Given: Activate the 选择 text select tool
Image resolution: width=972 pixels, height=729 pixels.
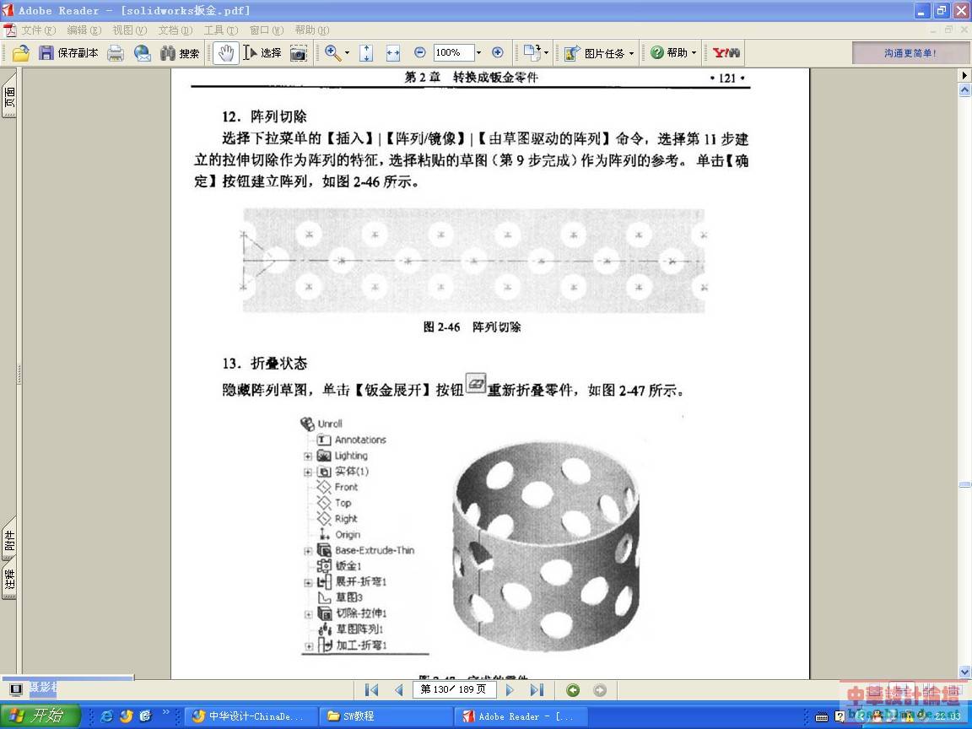Looking at the screenshot, I should 262,53.
